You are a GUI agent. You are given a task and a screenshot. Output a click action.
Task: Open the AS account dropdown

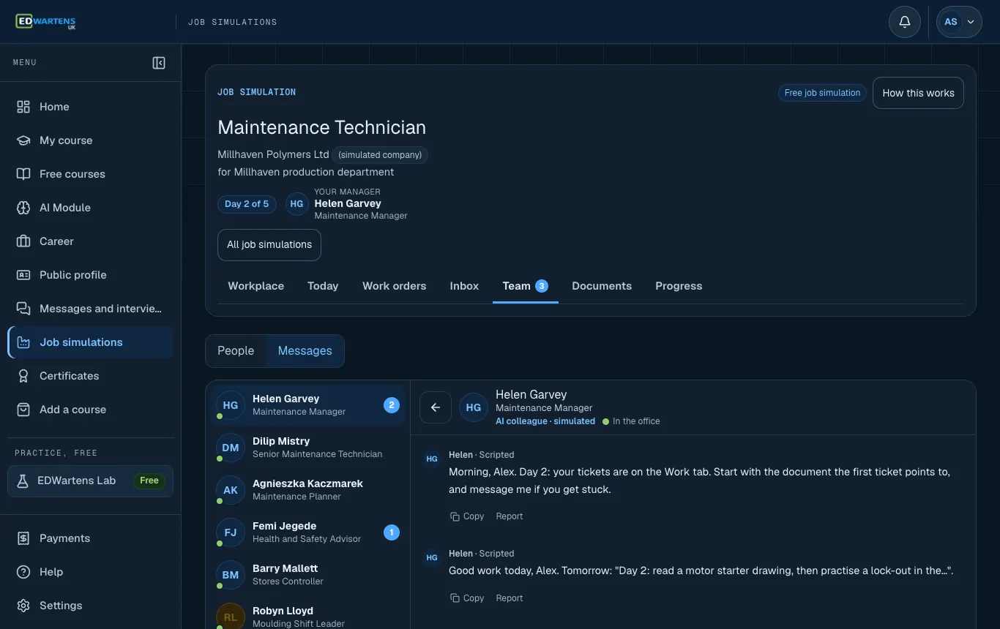pyautogui.click(x=959, y=22)
